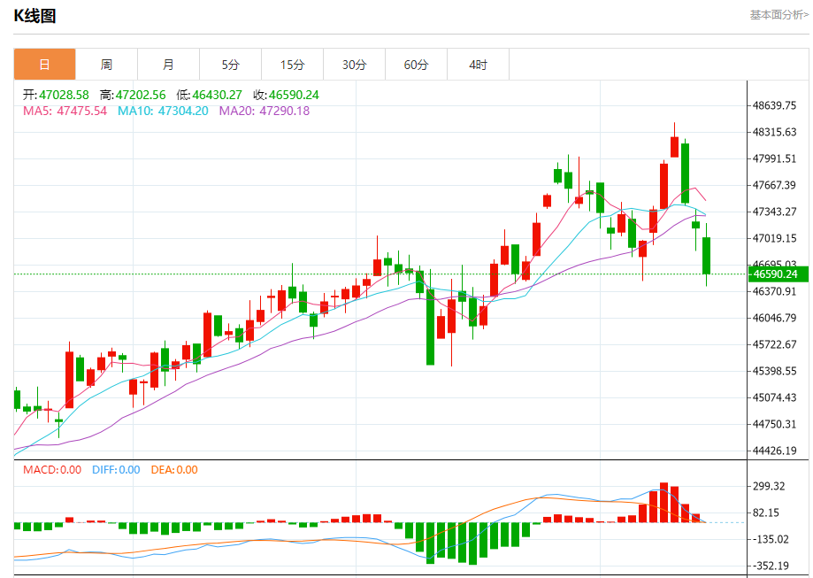Open the 5分 interval tab
This screenshot has width=813, height=578.
click(230, 65)
